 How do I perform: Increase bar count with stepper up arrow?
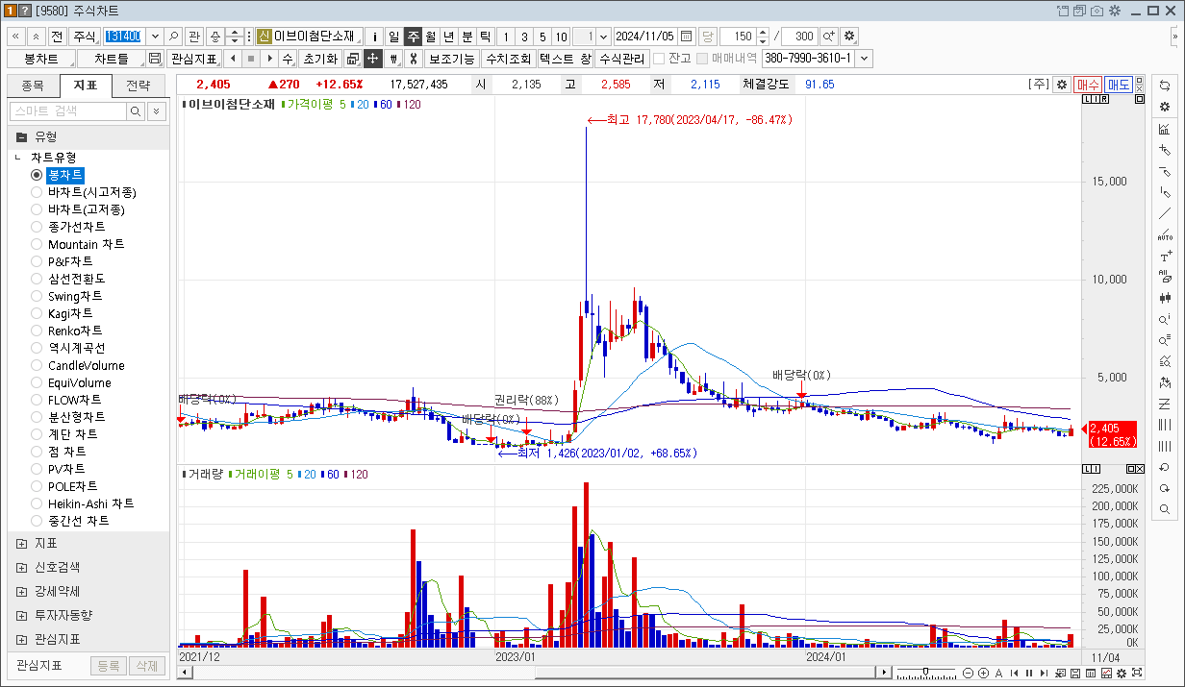pyautogui.click(x=763, y=32)
